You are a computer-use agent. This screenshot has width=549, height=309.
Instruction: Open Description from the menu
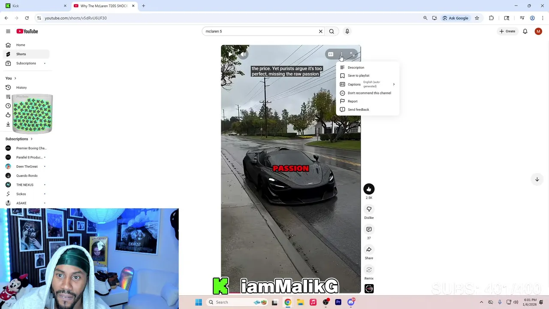368,67
